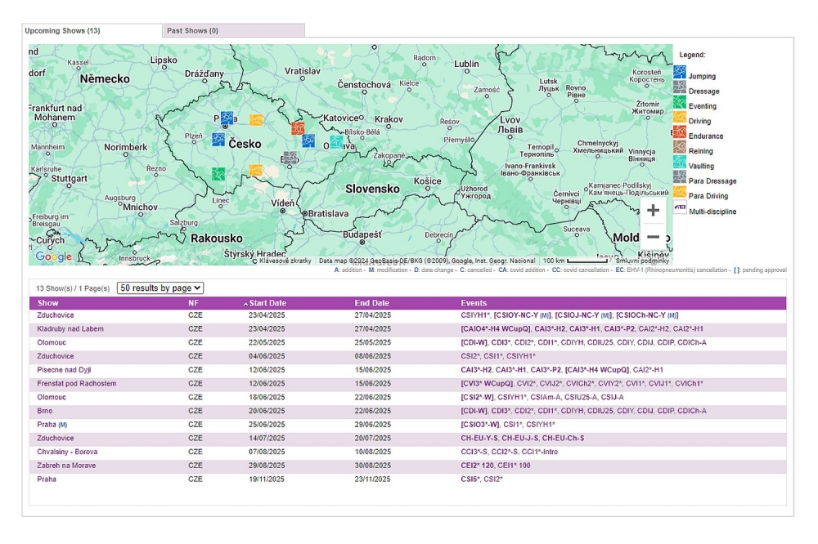Screen dimensions: 818x544
Task: Click the teal Vaulting map marker
Action: 336,141
